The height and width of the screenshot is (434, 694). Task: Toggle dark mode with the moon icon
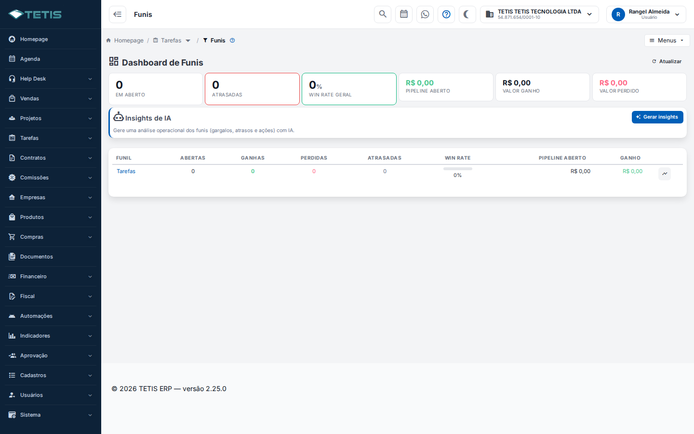[467, 14]
